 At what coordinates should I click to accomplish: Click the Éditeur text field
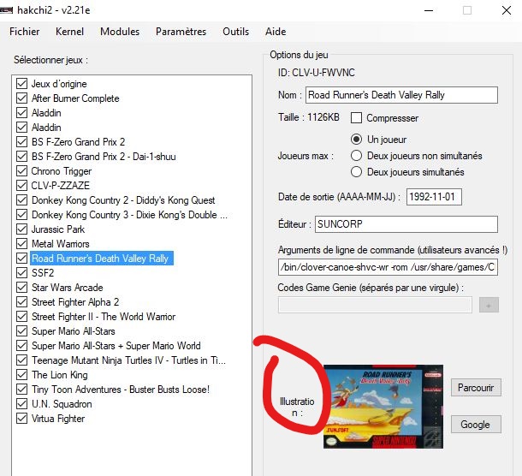pos(406,224)
